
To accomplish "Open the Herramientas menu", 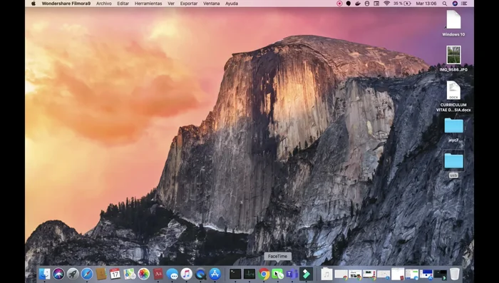I will click(x=148, y=4).
